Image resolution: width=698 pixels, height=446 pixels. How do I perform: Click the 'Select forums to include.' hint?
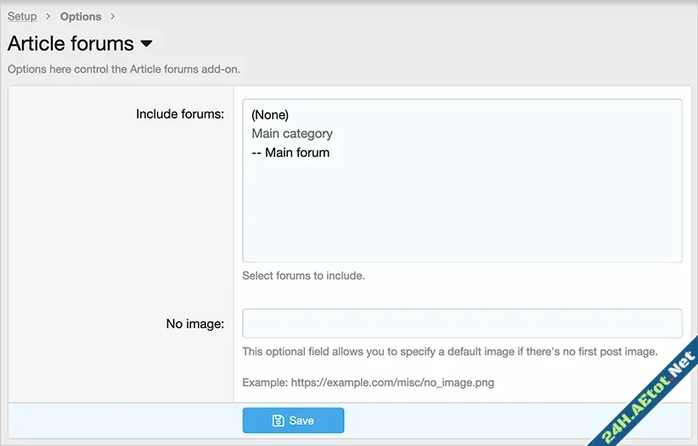point(303,276)
